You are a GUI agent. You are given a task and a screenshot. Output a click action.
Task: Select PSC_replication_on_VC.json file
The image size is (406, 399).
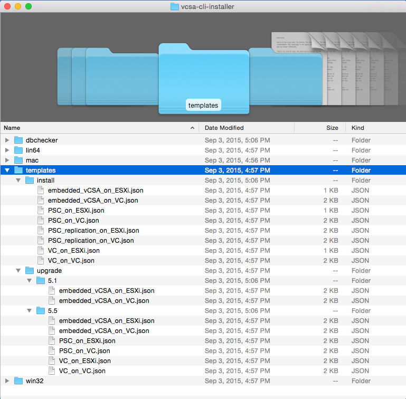pos(91,241)
